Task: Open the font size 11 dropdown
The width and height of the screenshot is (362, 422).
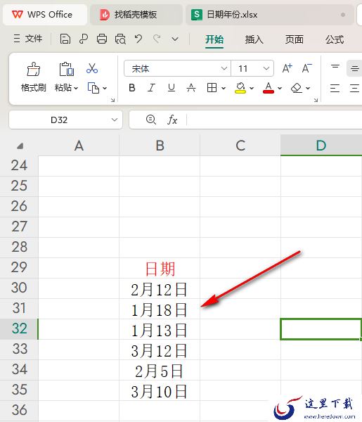Action: pos(266,68)
